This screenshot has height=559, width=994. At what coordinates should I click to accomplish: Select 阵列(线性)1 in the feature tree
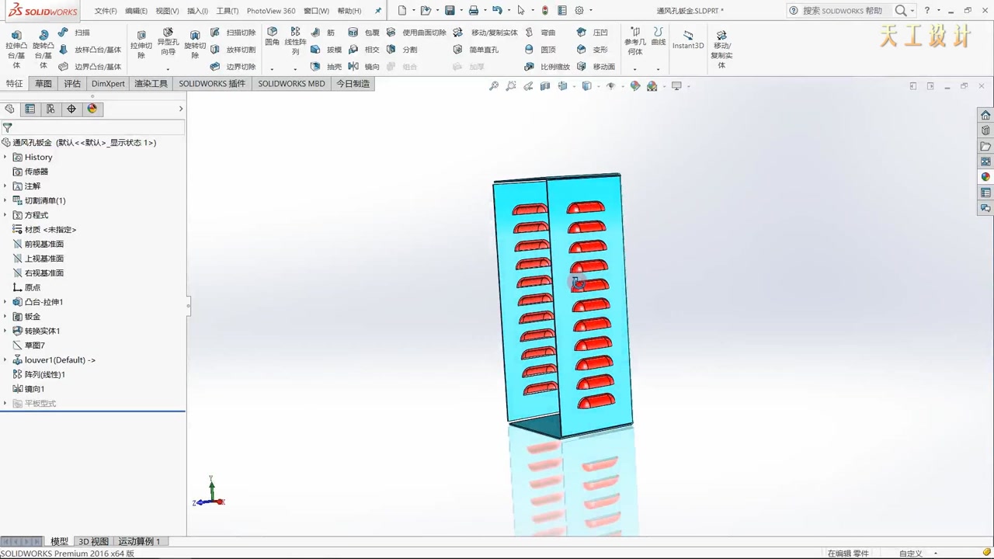coord(39,374)
